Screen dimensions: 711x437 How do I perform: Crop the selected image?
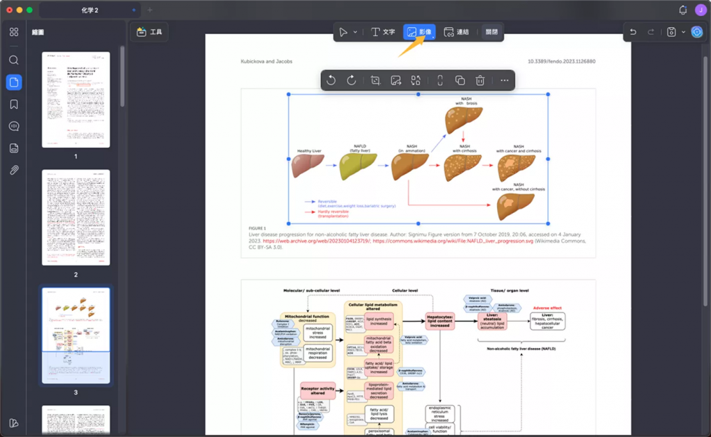(376, 80)
